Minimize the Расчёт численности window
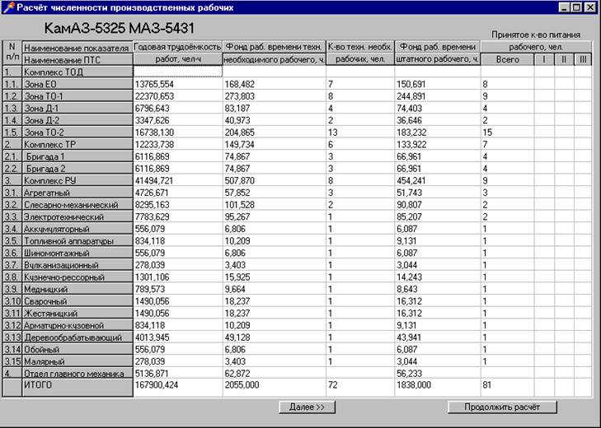Viewport: 601px width, 428px height. pyautogui.click(x=564, y=7)
